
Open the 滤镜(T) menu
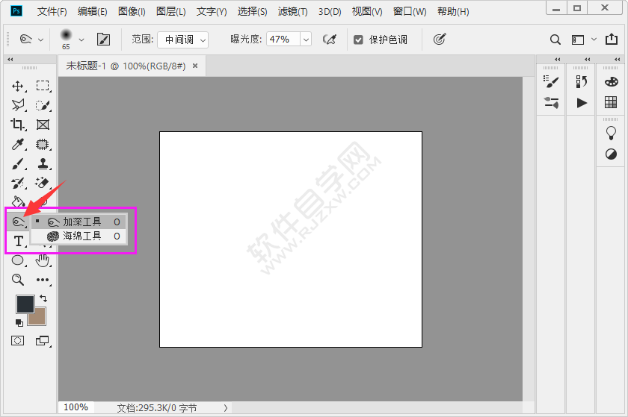click(293, 12)
